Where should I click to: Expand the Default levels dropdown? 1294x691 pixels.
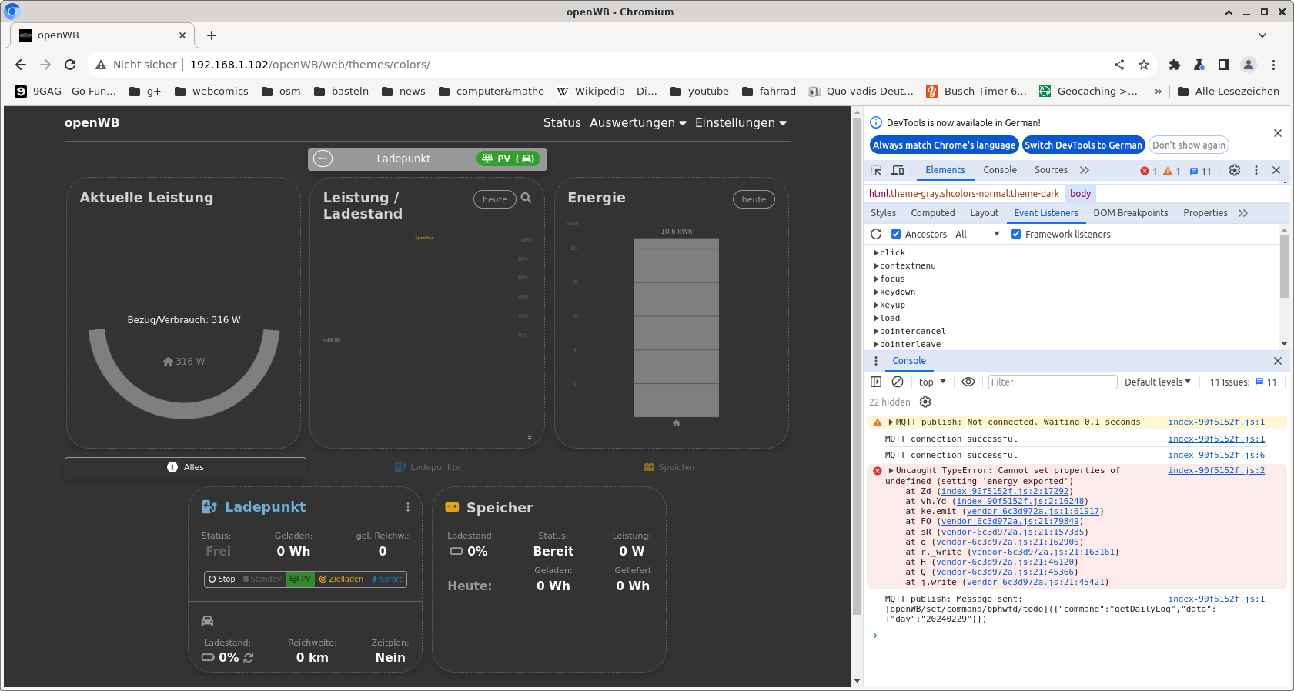(x=1157, y=382)
